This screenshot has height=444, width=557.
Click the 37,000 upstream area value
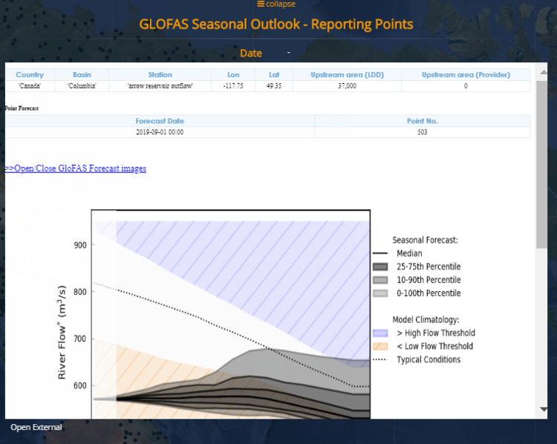tap(347, 86)
